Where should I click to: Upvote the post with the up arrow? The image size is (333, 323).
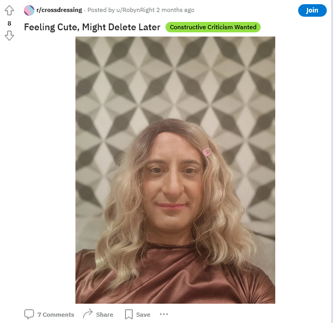[9, 10]
